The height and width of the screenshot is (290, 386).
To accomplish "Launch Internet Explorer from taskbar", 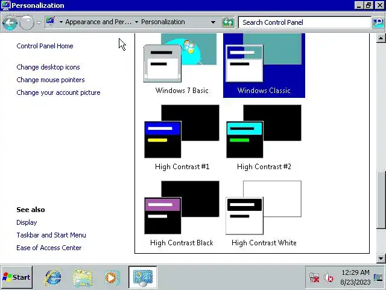I will click(53, 277).
